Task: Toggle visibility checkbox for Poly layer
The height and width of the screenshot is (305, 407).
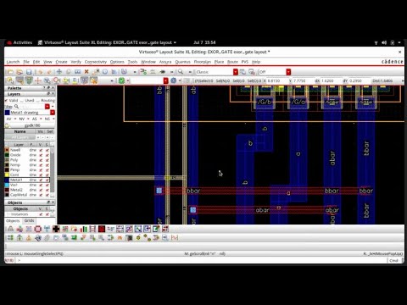Action: [41, 160]
